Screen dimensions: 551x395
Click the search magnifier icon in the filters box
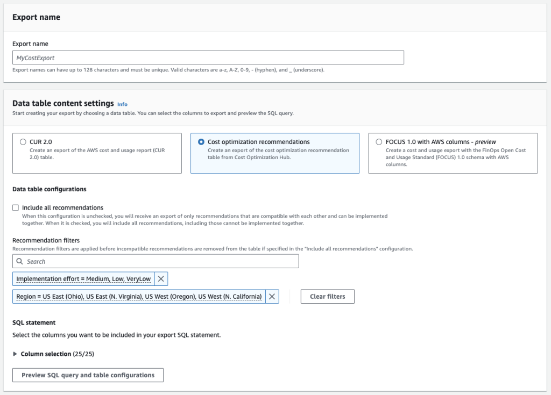[x=19, y=261]
